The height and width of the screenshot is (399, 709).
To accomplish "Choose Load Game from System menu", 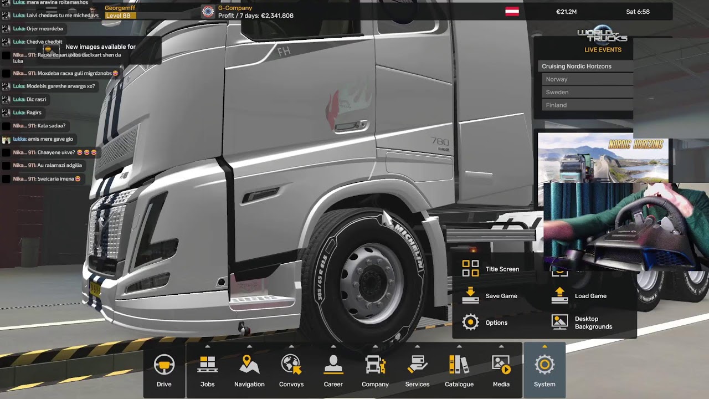I will (x=590, y=296).
